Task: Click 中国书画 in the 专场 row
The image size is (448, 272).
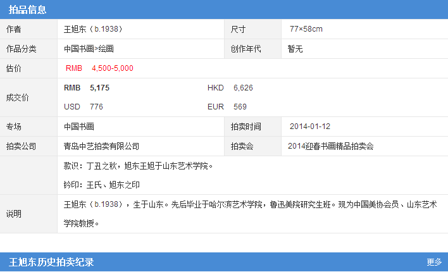Action: [79, 127]
